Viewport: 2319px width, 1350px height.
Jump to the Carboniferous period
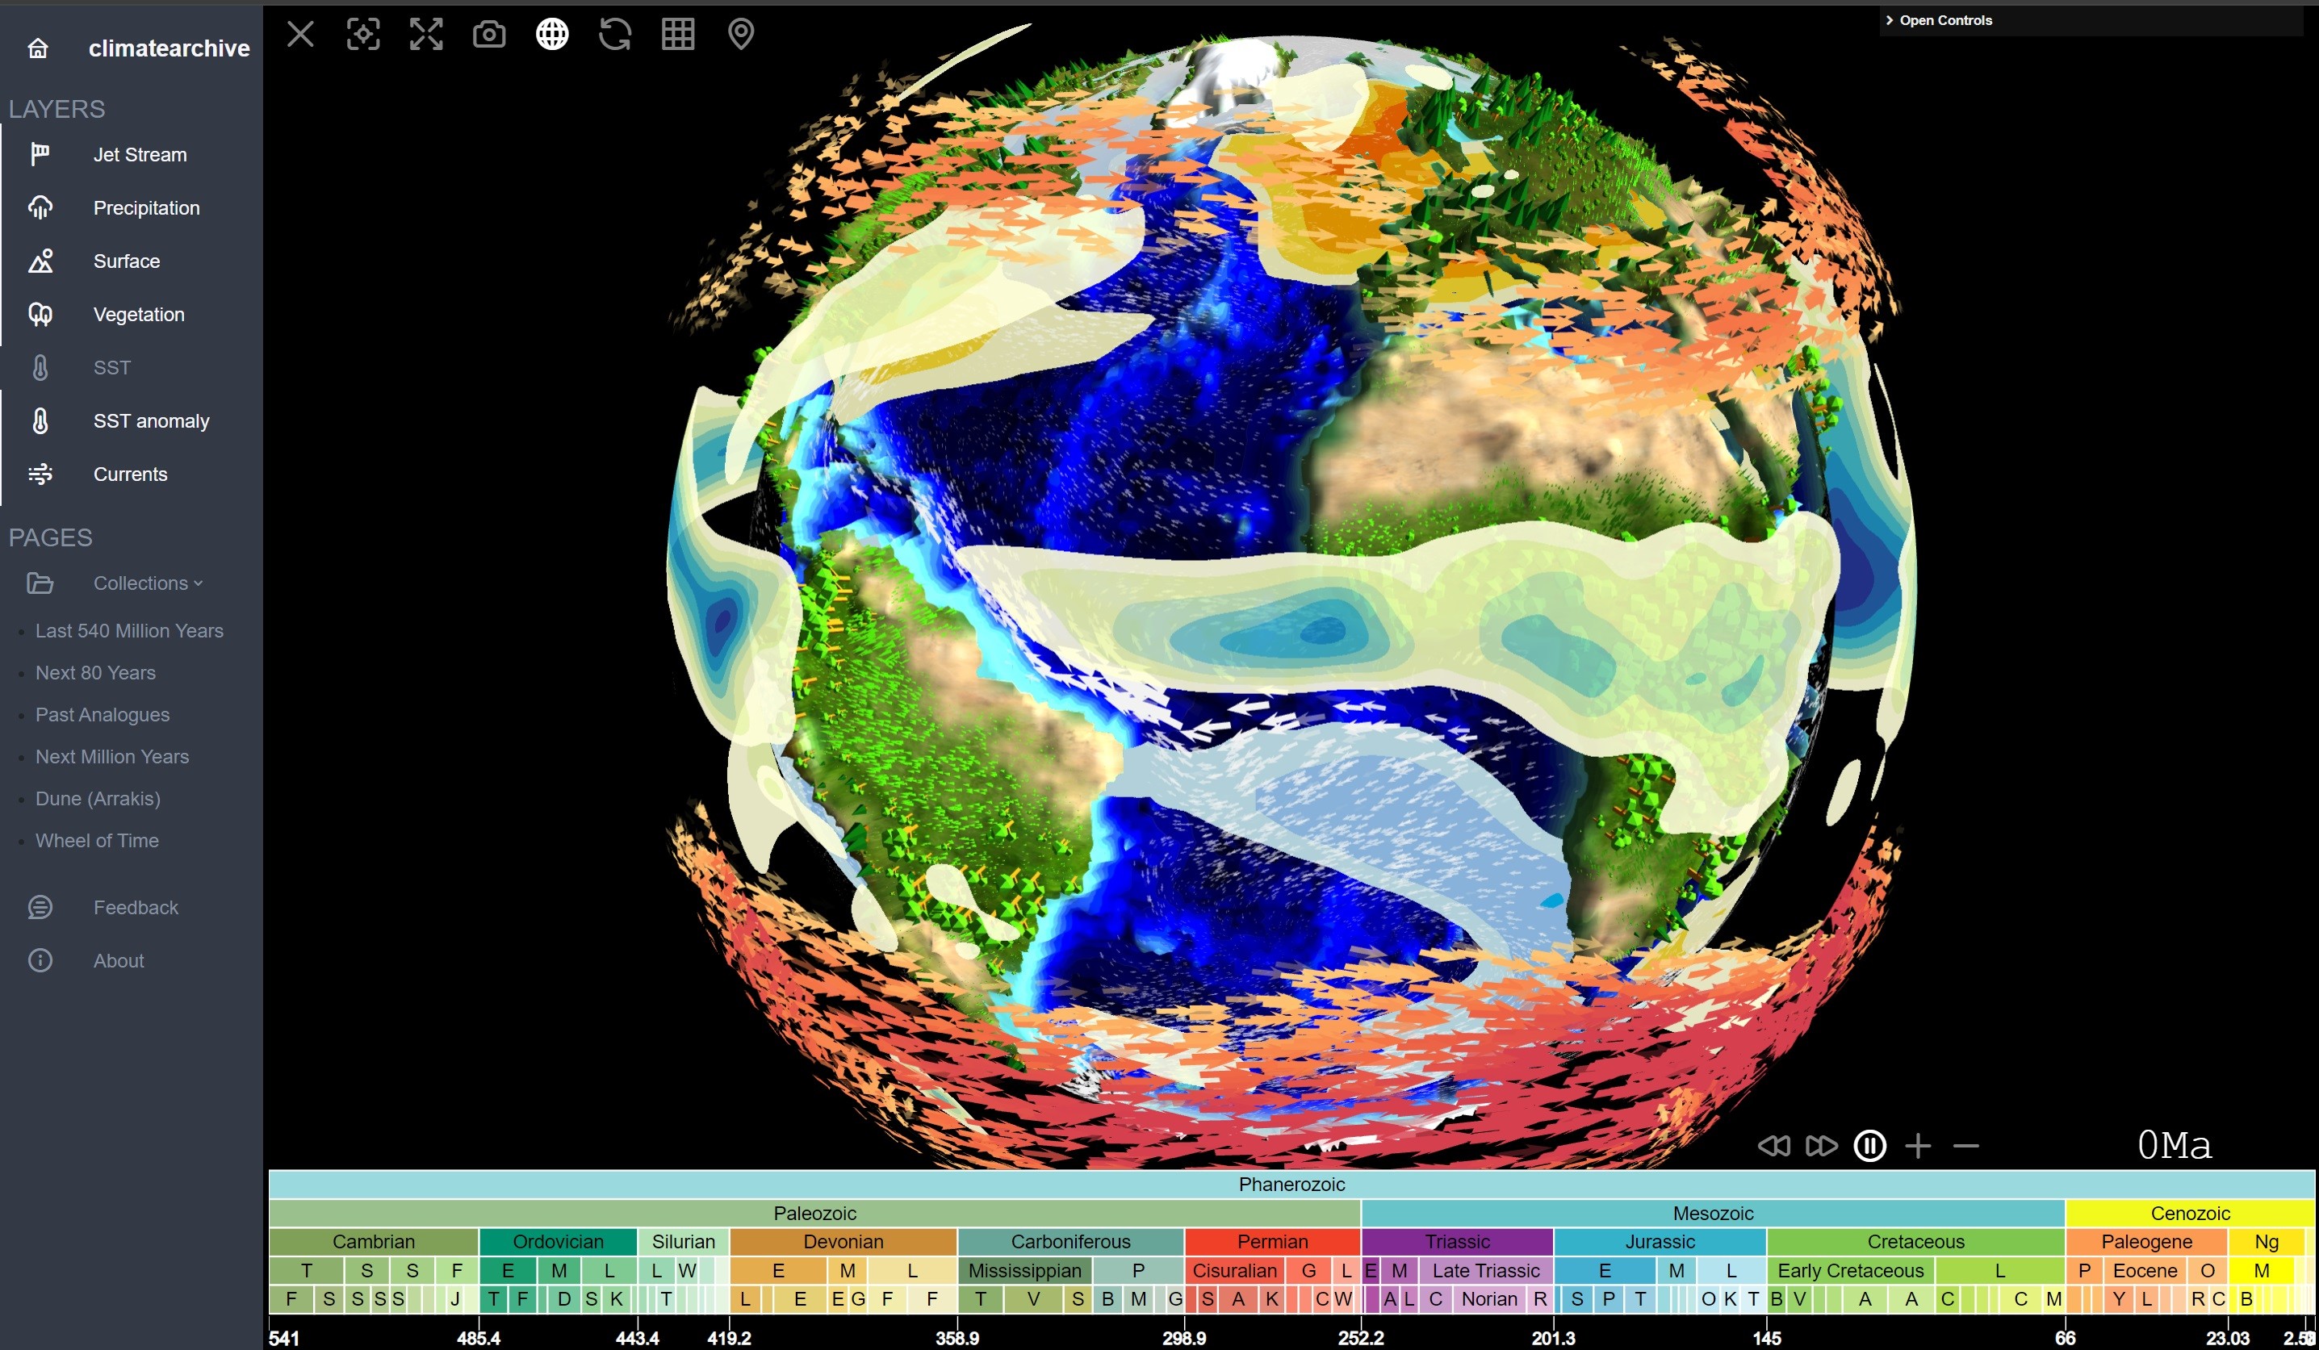click(1070, 1241)
